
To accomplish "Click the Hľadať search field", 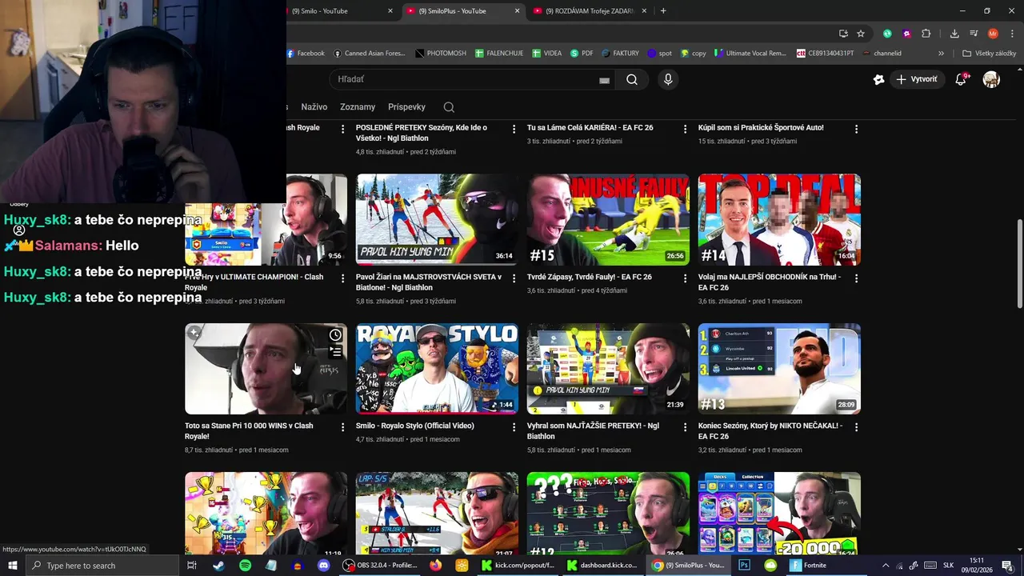I will coord(472,79).
